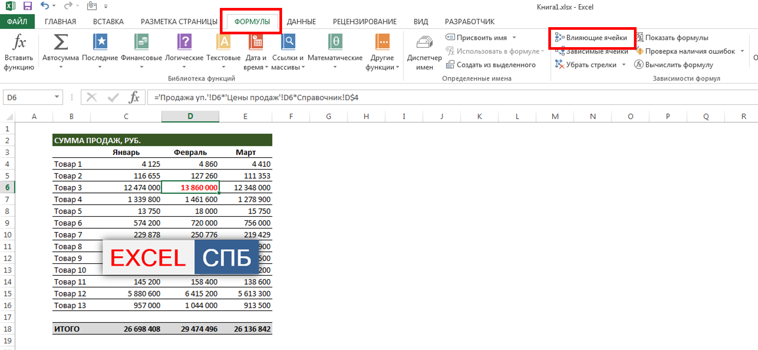Screen dimensions: 758x350
Task: Switch to the ДАННЫЕ tab
Action: pyautogui.click(x=301, y=21)
